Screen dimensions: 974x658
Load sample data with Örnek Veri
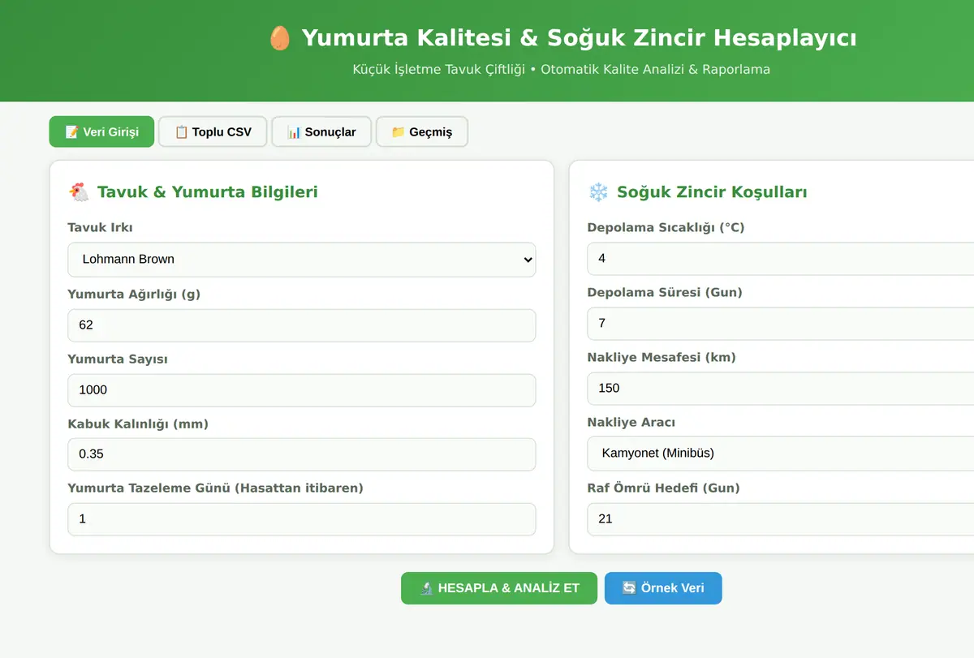pos(663,588)
